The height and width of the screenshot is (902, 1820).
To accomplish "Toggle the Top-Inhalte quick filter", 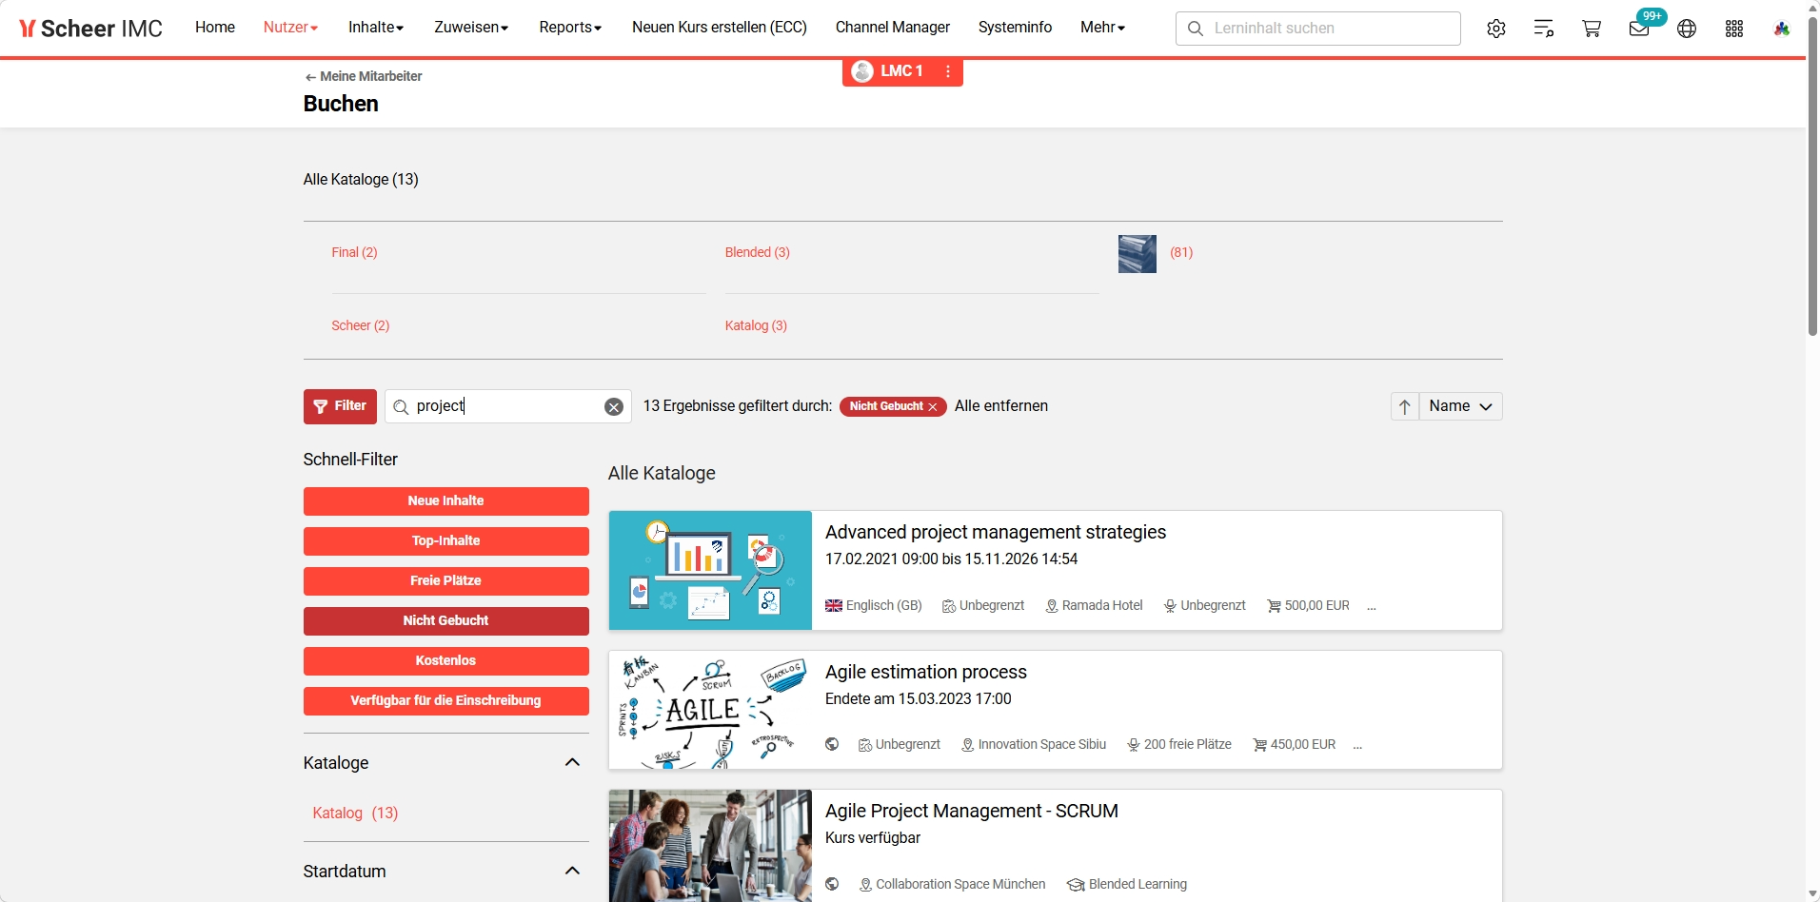I will click(x=445, y=541).
